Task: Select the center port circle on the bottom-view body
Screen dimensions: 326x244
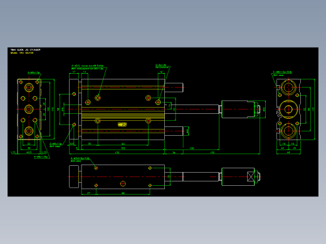Action: pyautogui.click(x=123, y=184)
